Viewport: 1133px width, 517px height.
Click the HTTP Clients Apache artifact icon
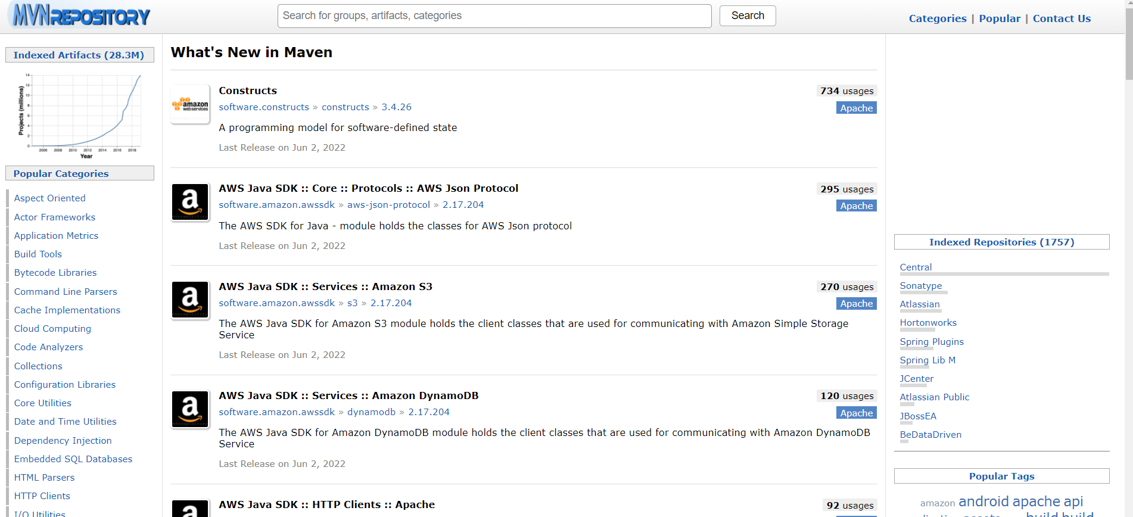pyautogui.click(x=190, y=508)
